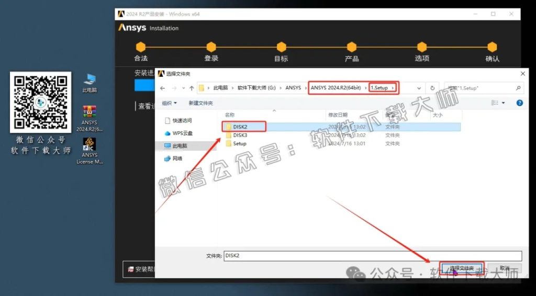Open the blue help icon
Image resolution: width=536 pixels, height=296 pixels.
(x=520, y=103)
